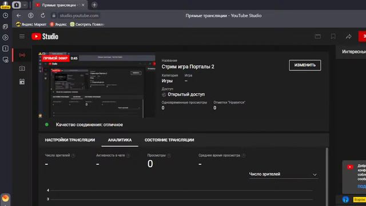Click the bookmark icon in Studio header

pyautogui.click(x=333, y=37)
